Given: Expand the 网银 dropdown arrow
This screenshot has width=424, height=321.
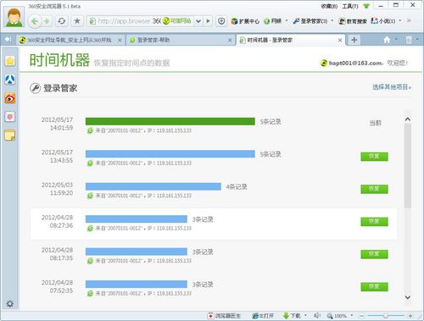Looking at the screenshot, I should [x=287, y=21].
